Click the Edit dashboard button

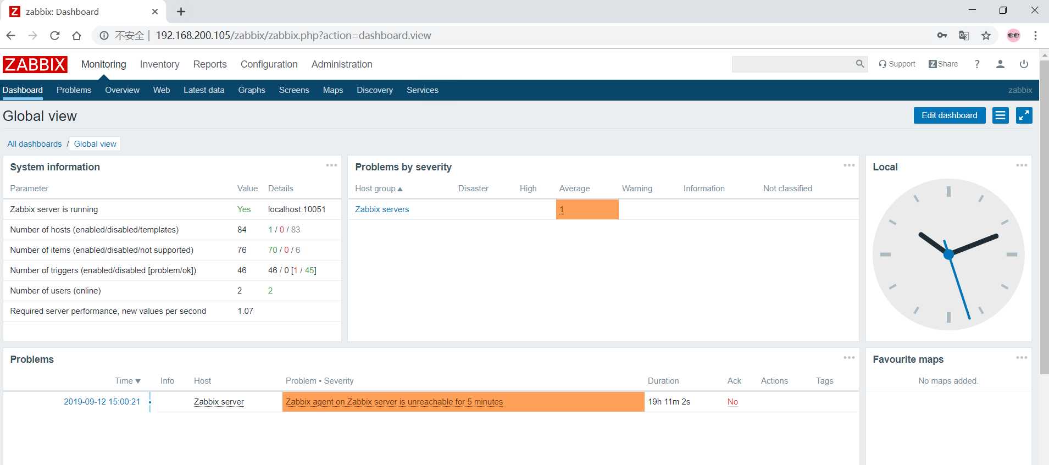tap(950, 115)
